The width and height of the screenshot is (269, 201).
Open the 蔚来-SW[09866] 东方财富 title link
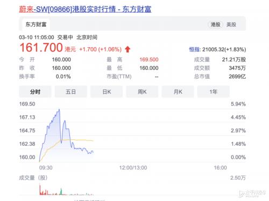pos(85,9)
